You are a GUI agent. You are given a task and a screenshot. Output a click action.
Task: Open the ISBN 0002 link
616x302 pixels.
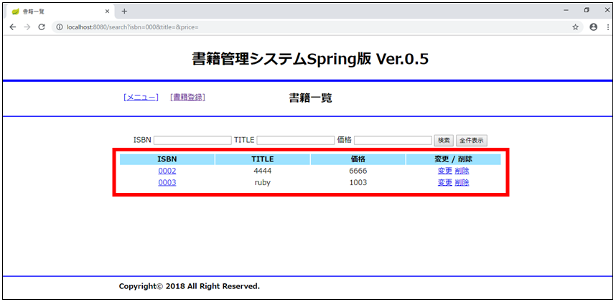click(167, 171)
